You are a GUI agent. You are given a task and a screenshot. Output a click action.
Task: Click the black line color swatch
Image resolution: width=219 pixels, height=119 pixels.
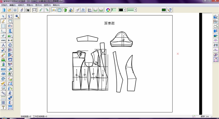pos(121,10)
